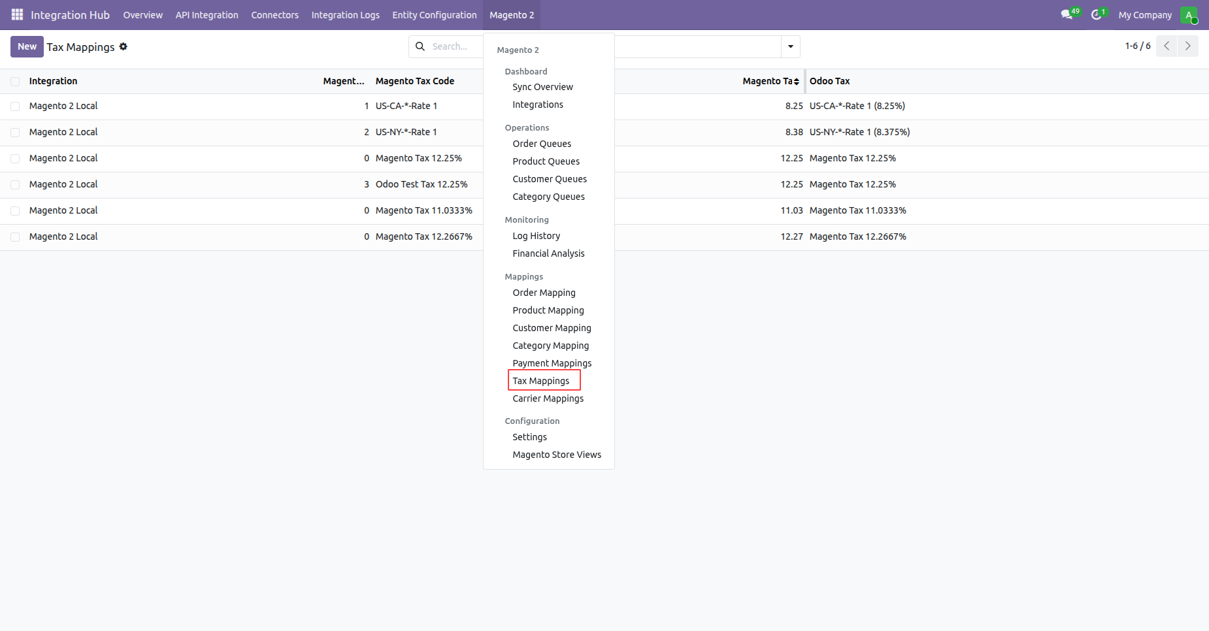
Task: Toggle the select-all checkbox in header
Action: coord(15,82)
